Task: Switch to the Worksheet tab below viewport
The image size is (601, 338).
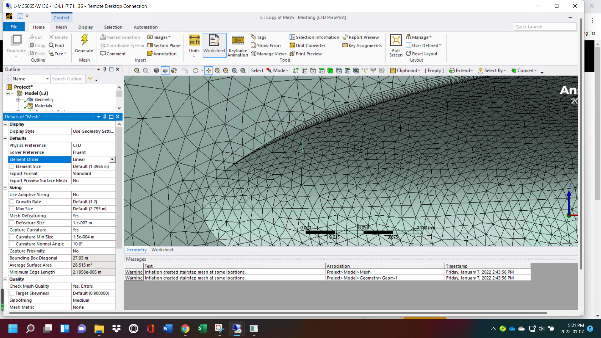Action: click(162, 250)
